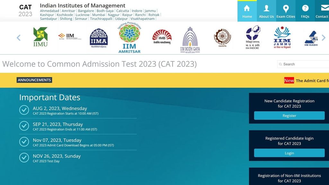329x185 pixels.
Task: Select the IIMB red sunrise logo
Action: click(162, 37)
